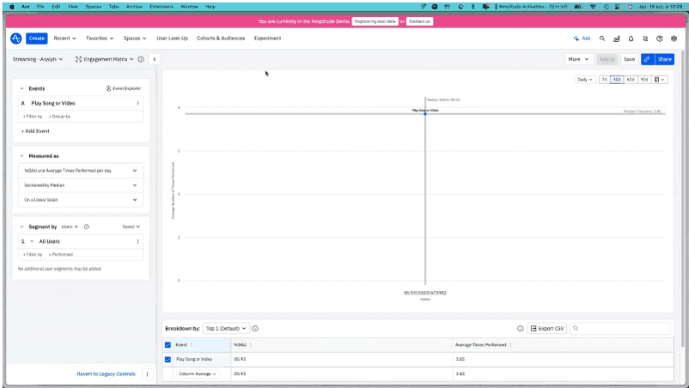689x388 pixels.
Task: Select the 7d date range
Action: (605, 80)
